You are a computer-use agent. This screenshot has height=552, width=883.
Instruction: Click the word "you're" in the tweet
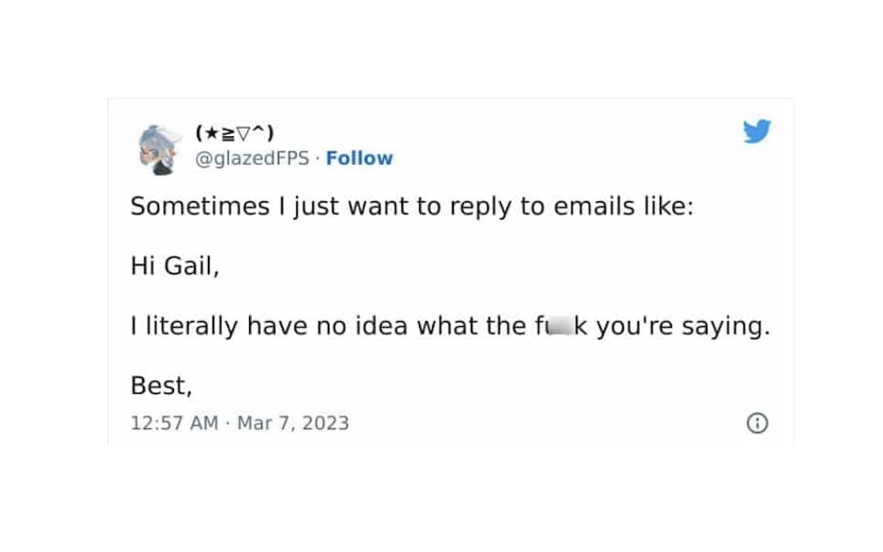(633, 327)
